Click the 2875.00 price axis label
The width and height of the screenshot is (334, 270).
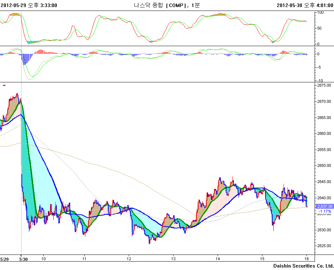324,86
